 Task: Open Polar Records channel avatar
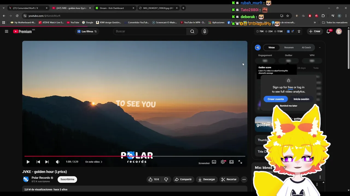coord(26,179)
